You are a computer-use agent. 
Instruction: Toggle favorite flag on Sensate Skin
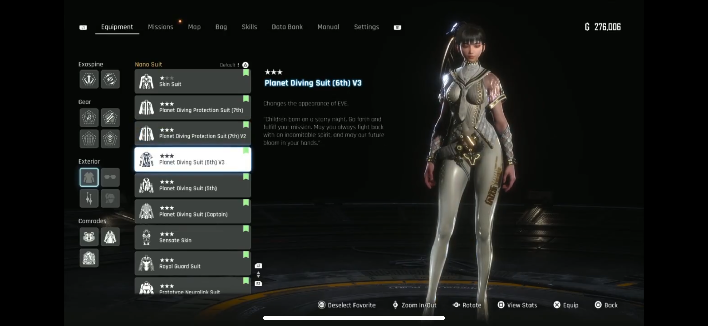246,229
